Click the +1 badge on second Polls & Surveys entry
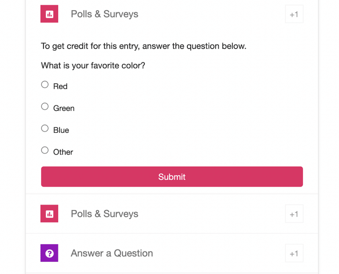The width and height of the screenshot is (339, 274). tap(294, 214)
